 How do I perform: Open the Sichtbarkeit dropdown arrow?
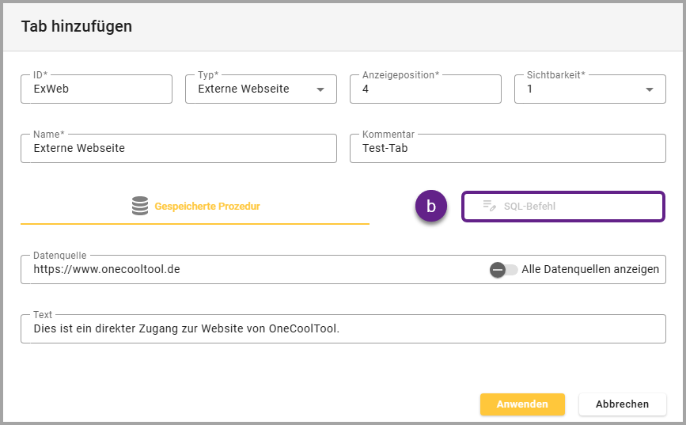pyautogui.click(x=650, y=90)
